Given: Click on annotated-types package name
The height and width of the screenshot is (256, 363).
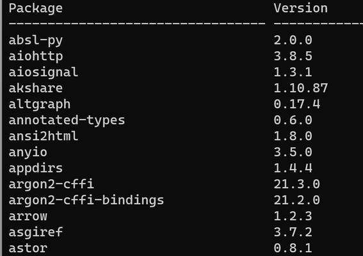Looking at the screenshot, I should (x=67, y=120).
